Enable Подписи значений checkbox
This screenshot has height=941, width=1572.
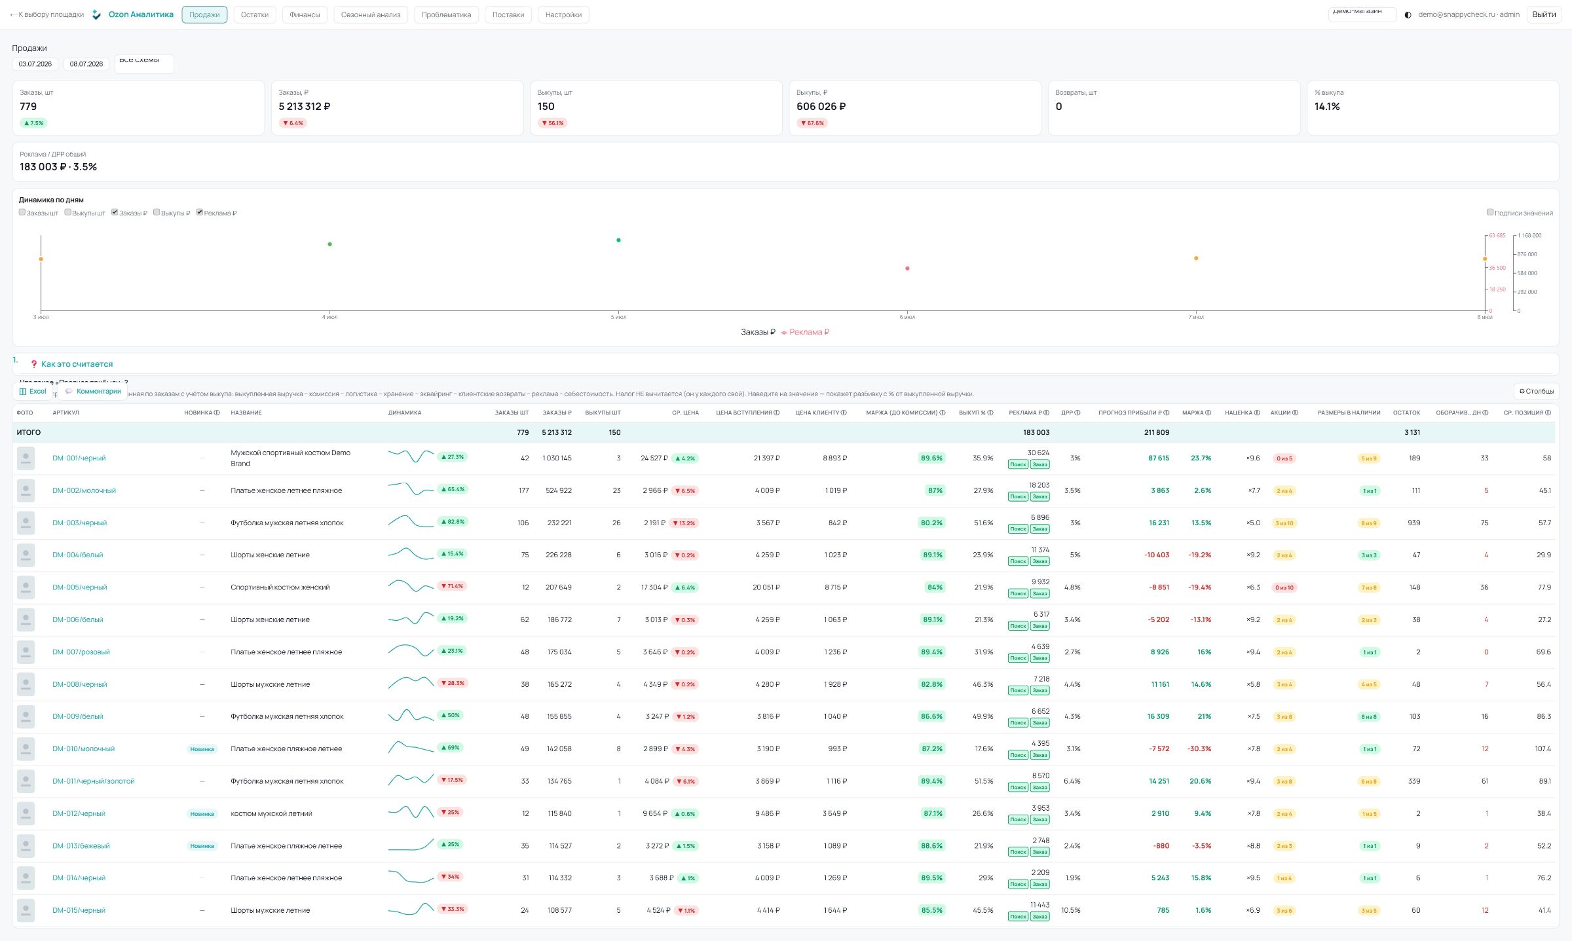pos(1490,212)
